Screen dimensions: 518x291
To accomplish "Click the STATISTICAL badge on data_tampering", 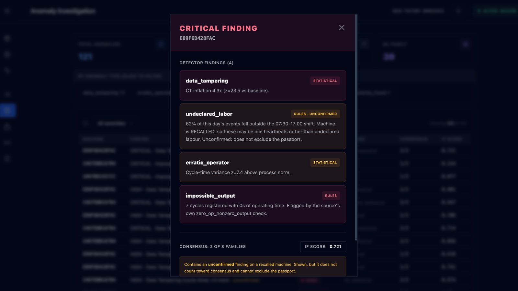I will point(325,81).
